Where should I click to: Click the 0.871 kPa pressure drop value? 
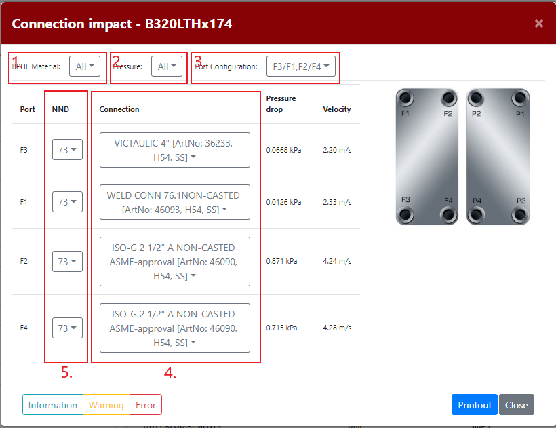click(x=281, y=261)
